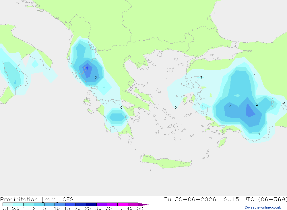Image resolution: width=287 pixels, height=210 pixels.
Task: Click the '50' legend scale label
Action: tap(140, 208)
